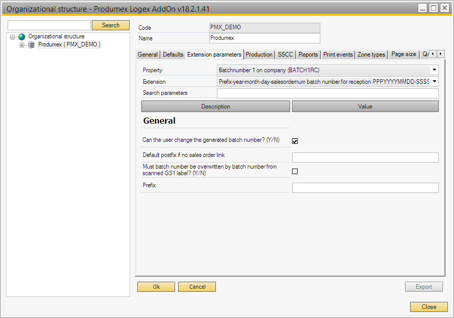
Task: Switch to the General tab
Action: pos(148,55)
